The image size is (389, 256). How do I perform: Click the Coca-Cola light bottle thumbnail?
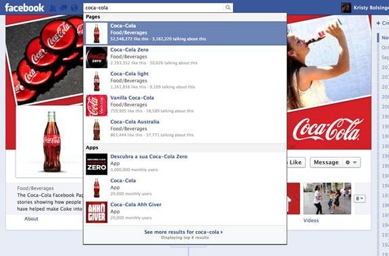[97, 82]
